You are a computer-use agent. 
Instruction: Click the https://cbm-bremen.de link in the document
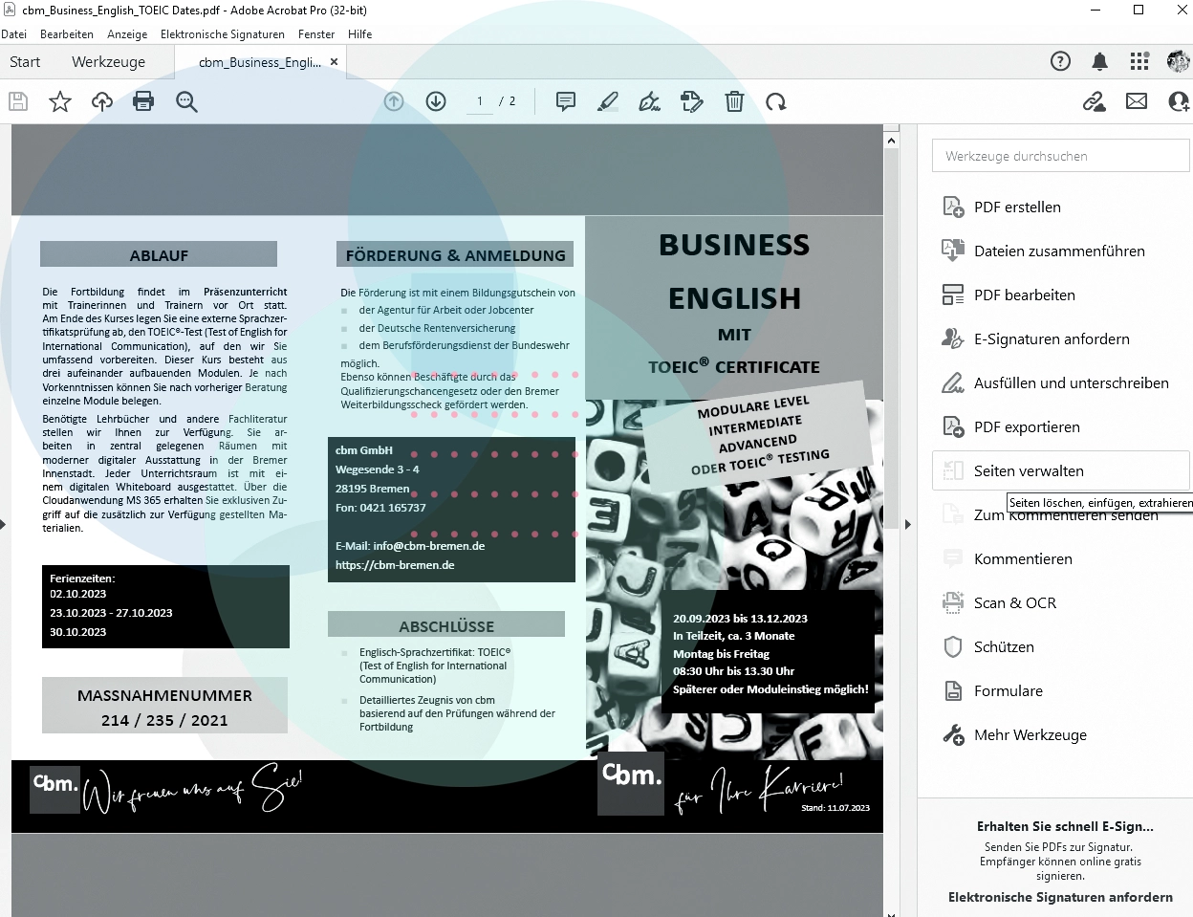click(395, 565)
